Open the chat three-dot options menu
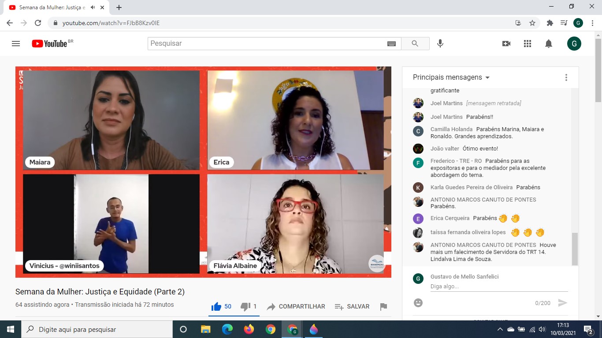This screenshot has height=338, width=602. tap(566, 77)
